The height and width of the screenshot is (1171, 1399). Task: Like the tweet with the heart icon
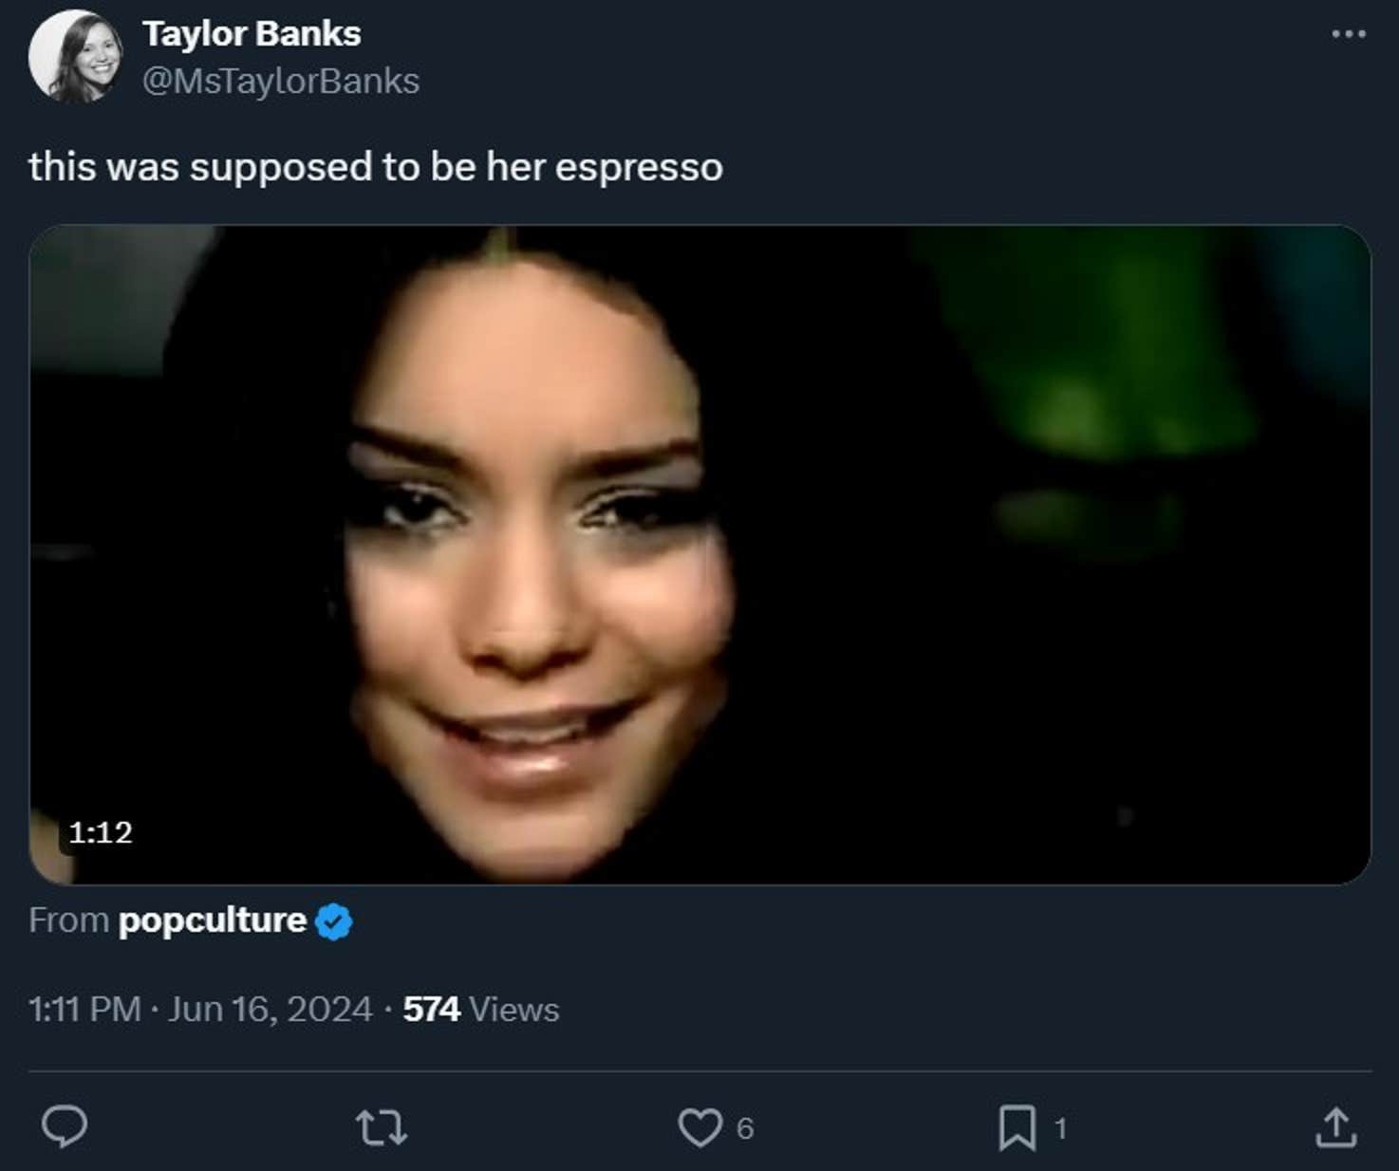tap(699, 1127)
